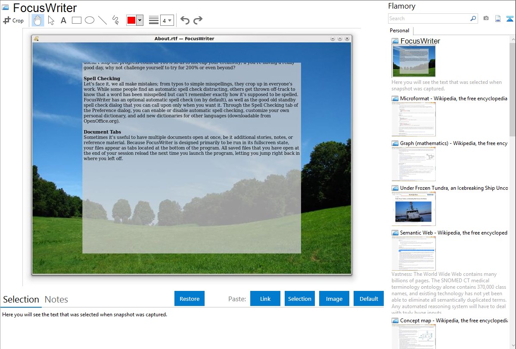Image resolution: width=516 pixels, height=349 pixels.
Task: Select the Semantic Web snapshot thumbnail
Action: click(413, 253)
